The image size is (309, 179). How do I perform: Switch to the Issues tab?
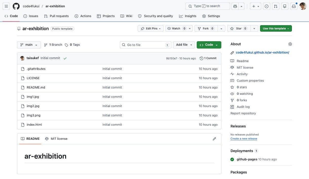[x=31, y=16]
